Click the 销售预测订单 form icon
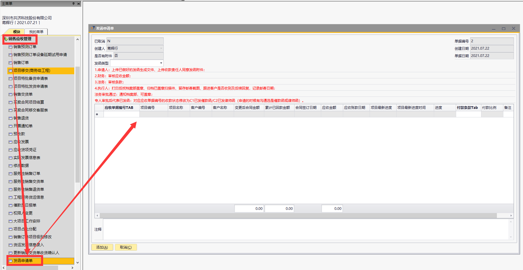The width and height of the screenshot is (523, 270). click(11, 47)
